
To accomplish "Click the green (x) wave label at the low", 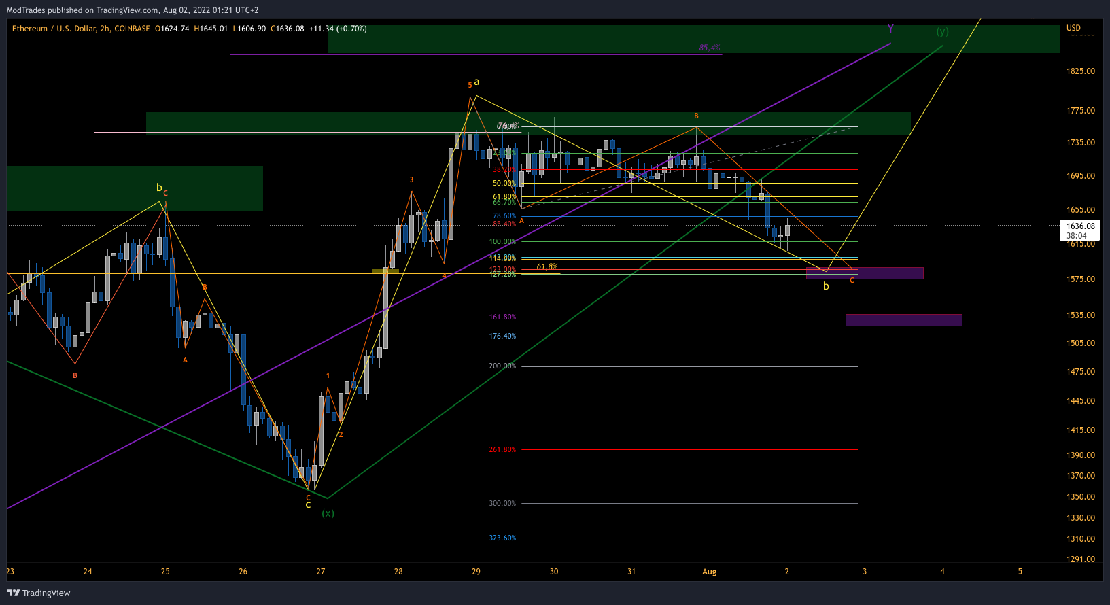I will [328, 513].
